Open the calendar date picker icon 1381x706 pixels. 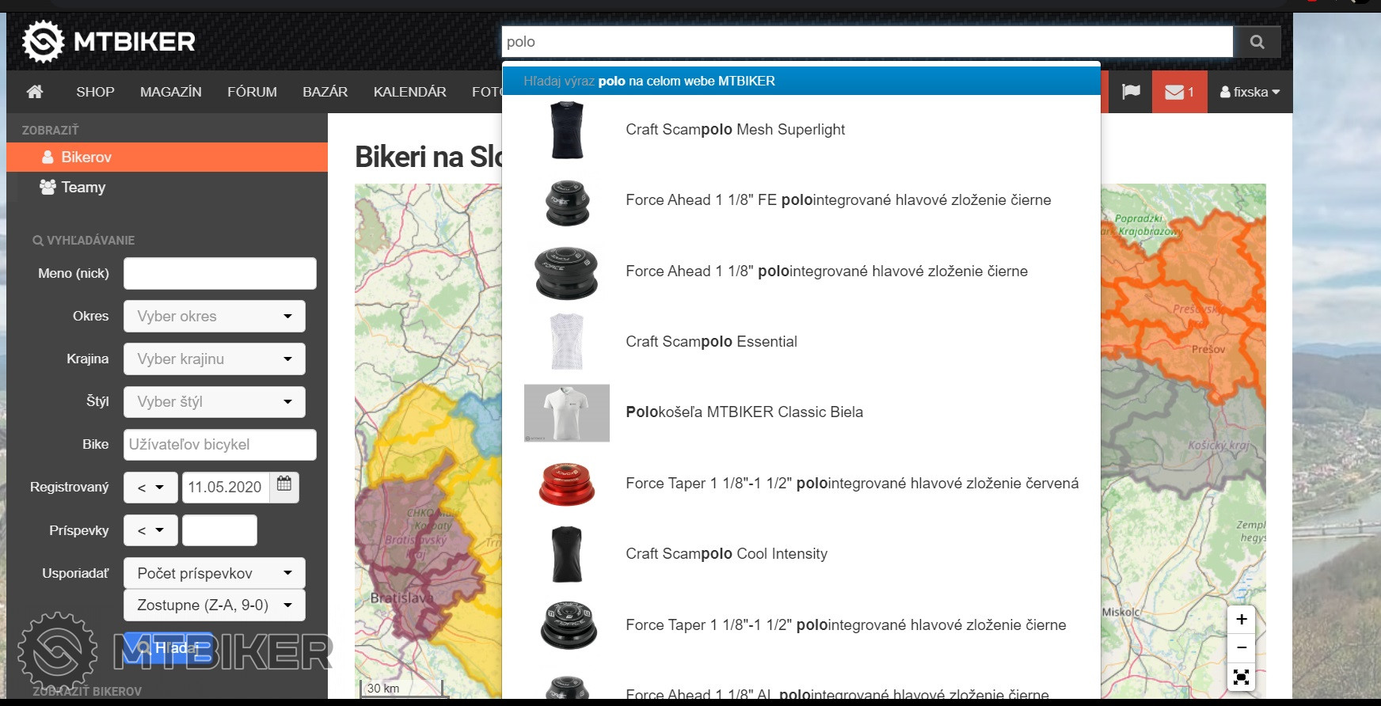[x=284, y=484]
